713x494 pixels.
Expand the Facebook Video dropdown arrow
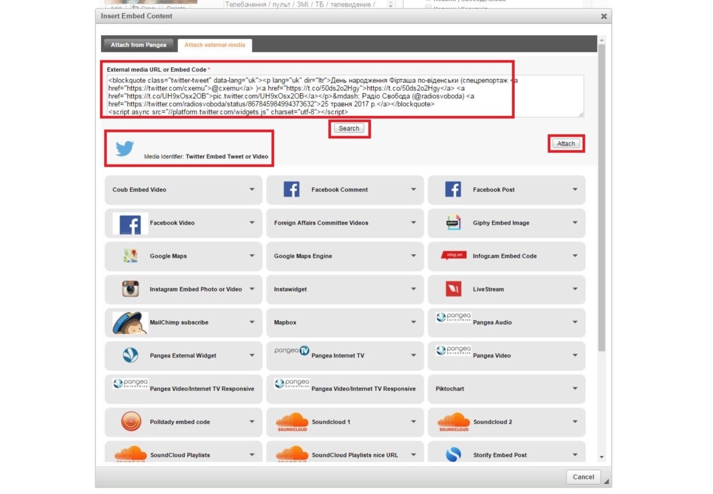point(252,222)
